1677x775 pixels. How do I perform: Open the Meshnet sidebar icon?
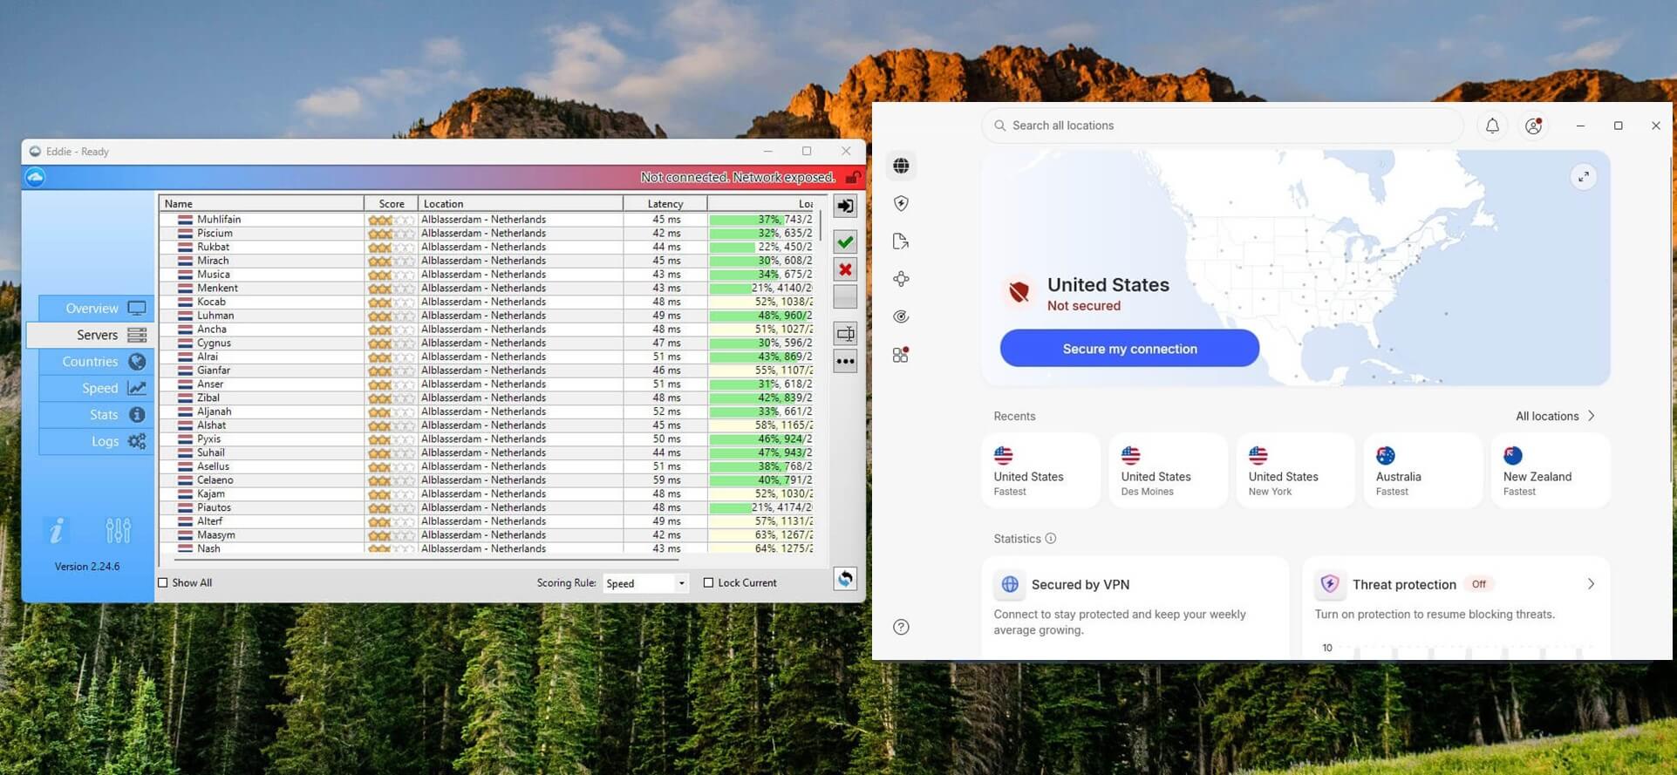(x=901, y=279)
